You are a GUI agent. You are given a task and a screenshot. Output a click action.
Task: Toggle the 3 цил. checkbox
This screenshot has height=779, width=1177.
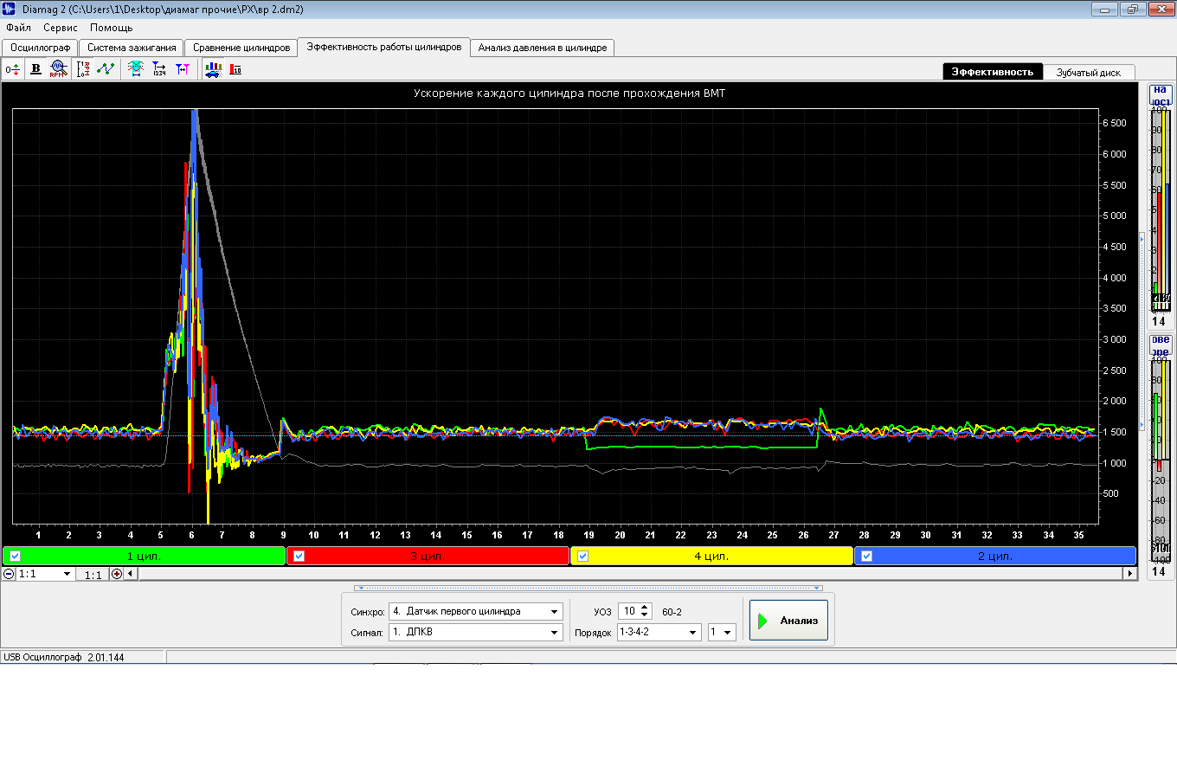click(x=299, y=557)
